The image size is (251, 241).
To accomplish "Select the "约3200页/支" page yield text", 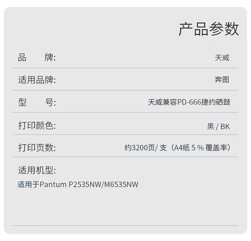I will point(145,148).
